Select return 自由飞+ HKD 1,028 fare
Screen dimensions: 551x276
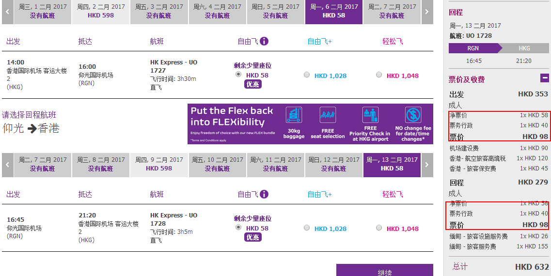point(307,228)
